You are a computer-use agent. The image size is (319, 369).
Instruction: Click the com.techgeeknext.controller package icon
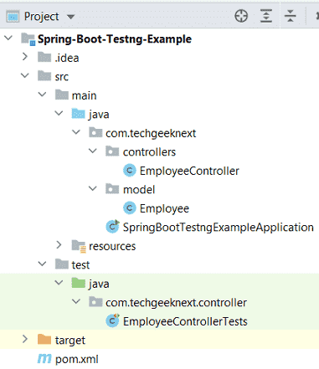pyautogui.click(x=95, y=301)
